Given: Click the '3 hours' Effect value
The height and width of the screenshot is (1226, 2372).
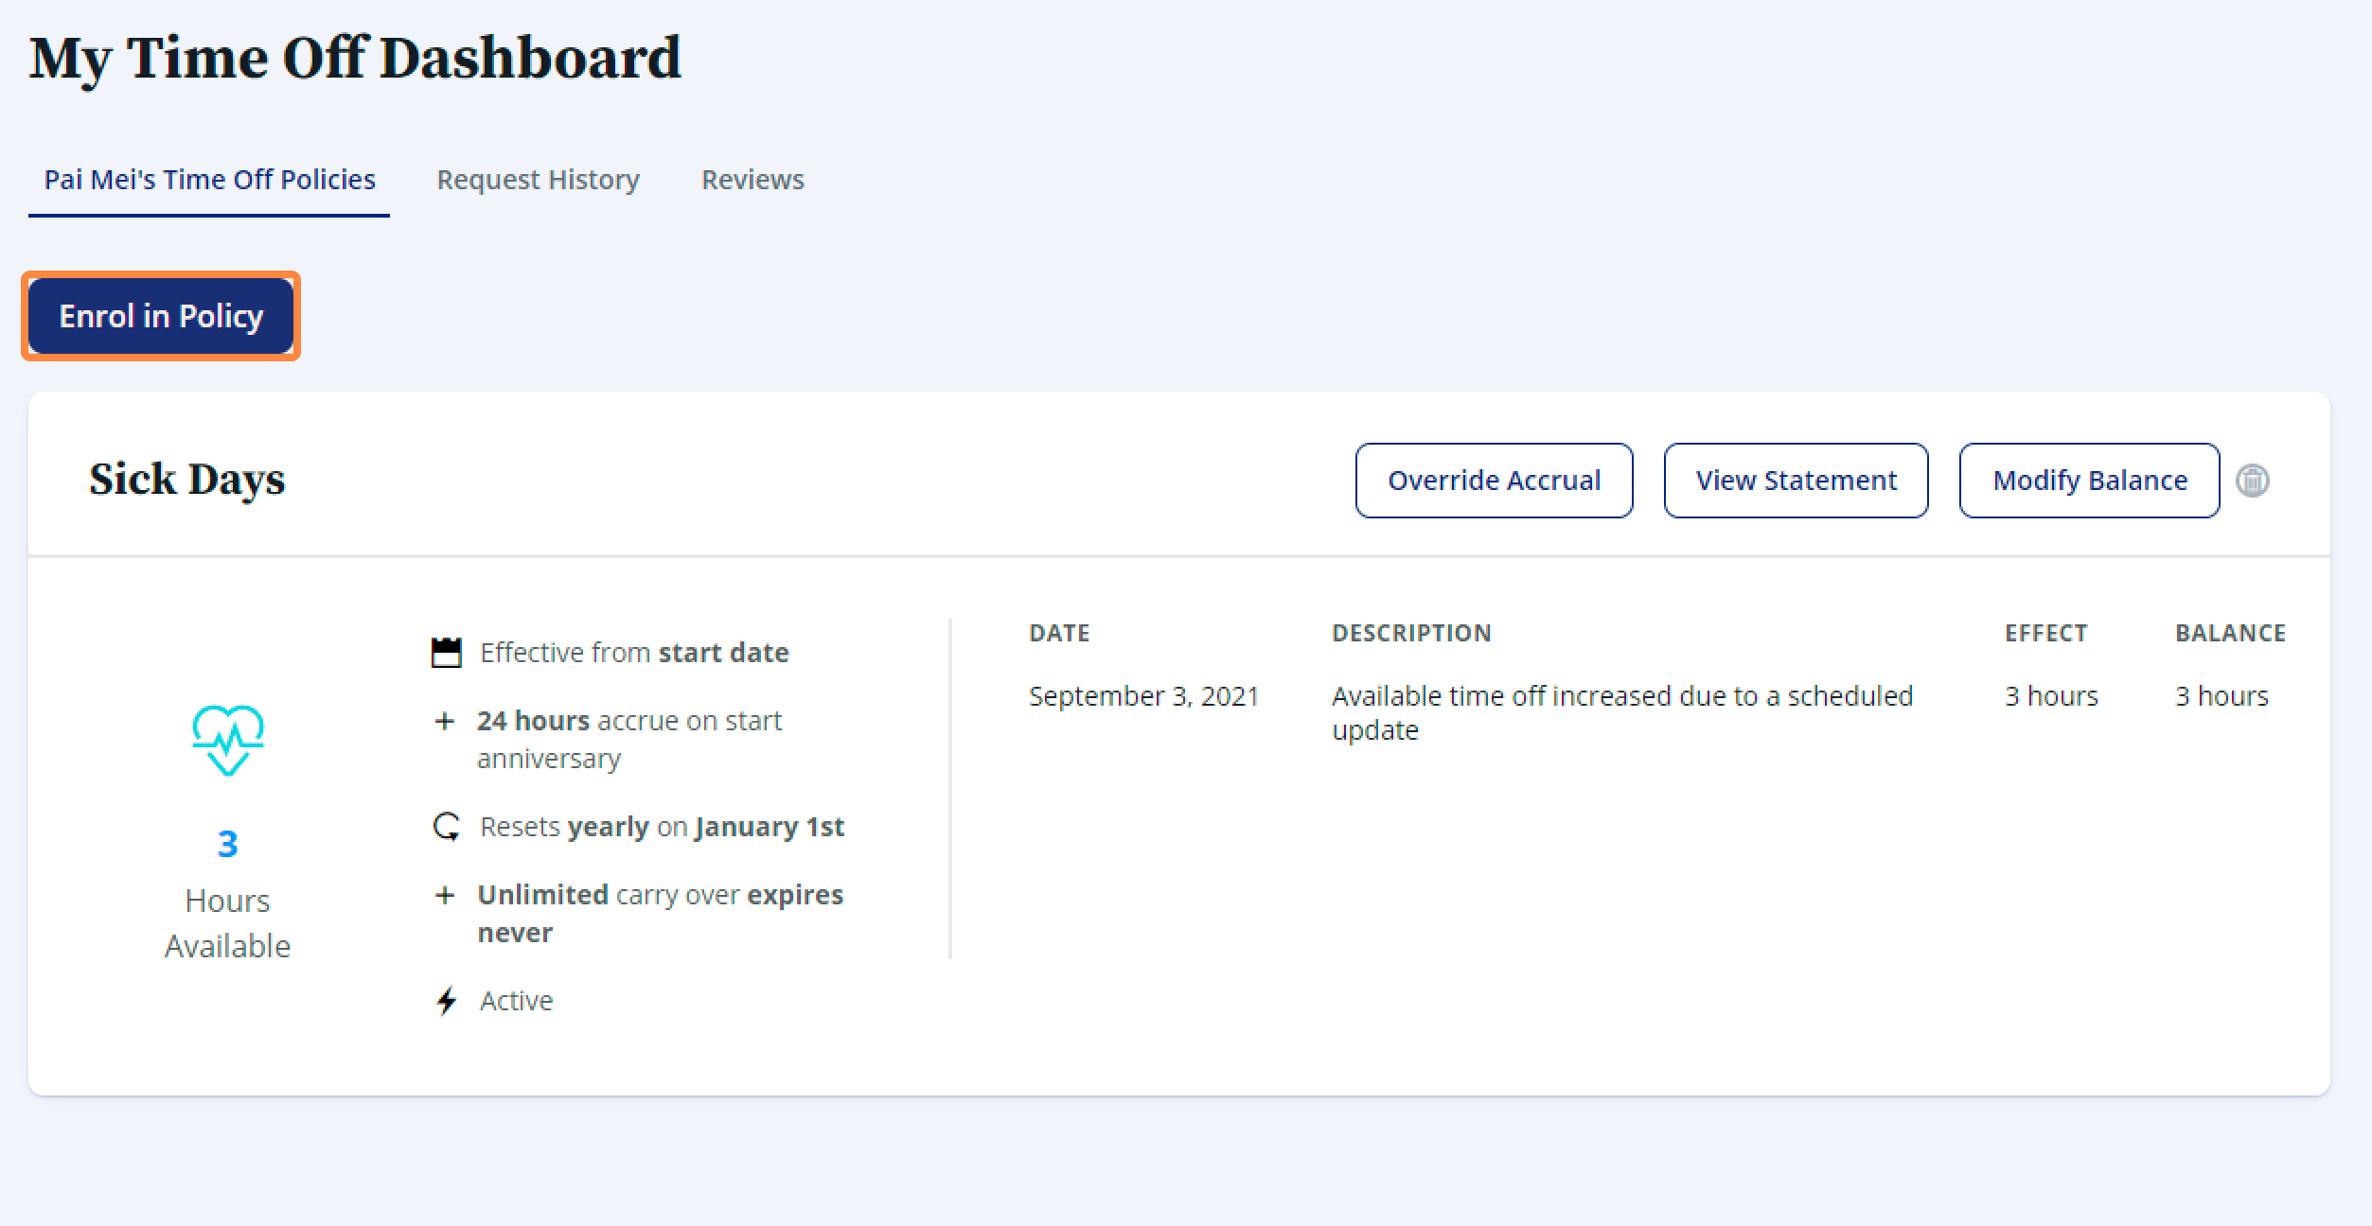Looking at the screenshot, I should (2051, 696).
